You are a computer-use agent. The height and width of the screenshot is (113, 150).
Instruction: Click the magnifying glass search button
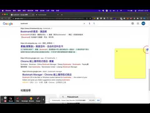94,24
